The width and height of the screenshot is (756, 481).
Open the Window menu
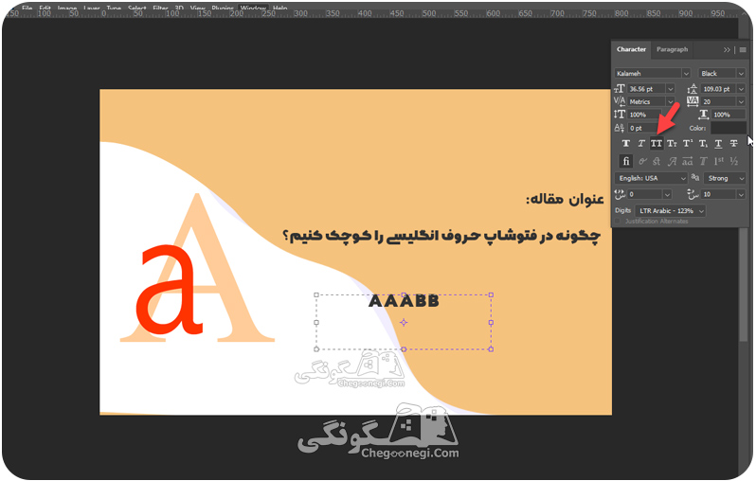pos(253,8)
